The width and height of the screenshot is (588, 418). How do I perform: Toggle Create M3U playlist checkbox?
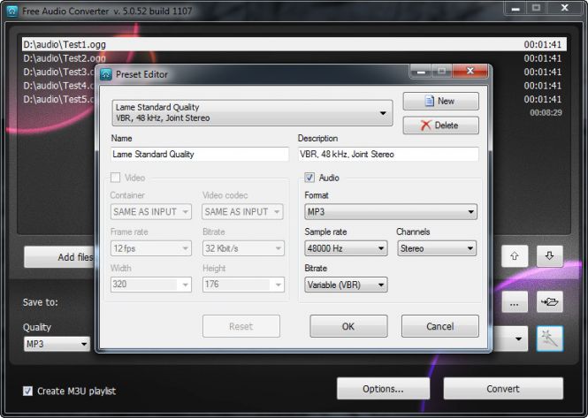tap(27, 391)
